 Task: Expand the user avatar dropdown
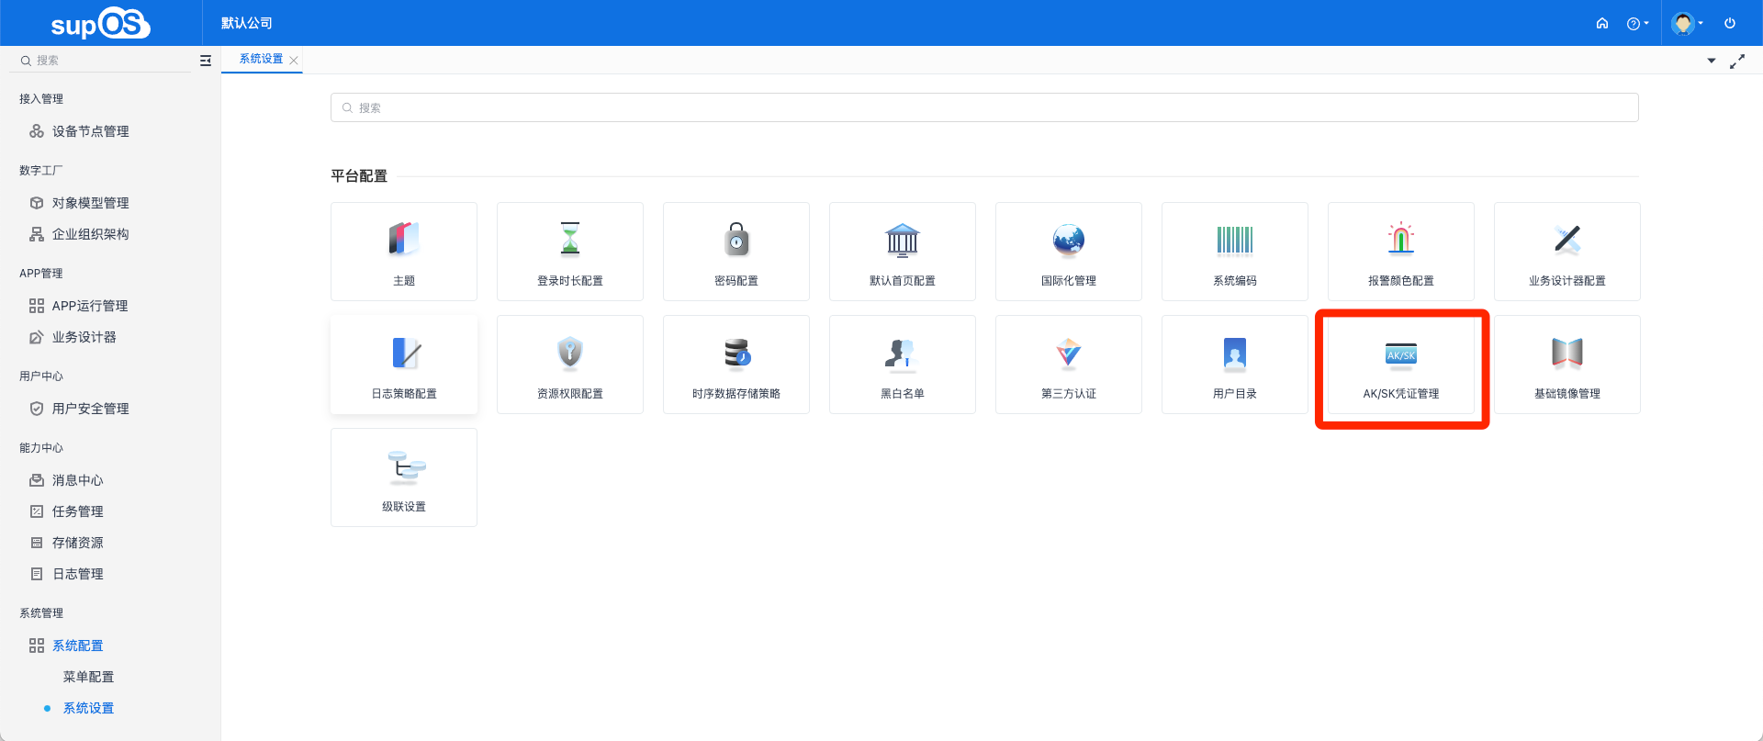point(1688,23)
